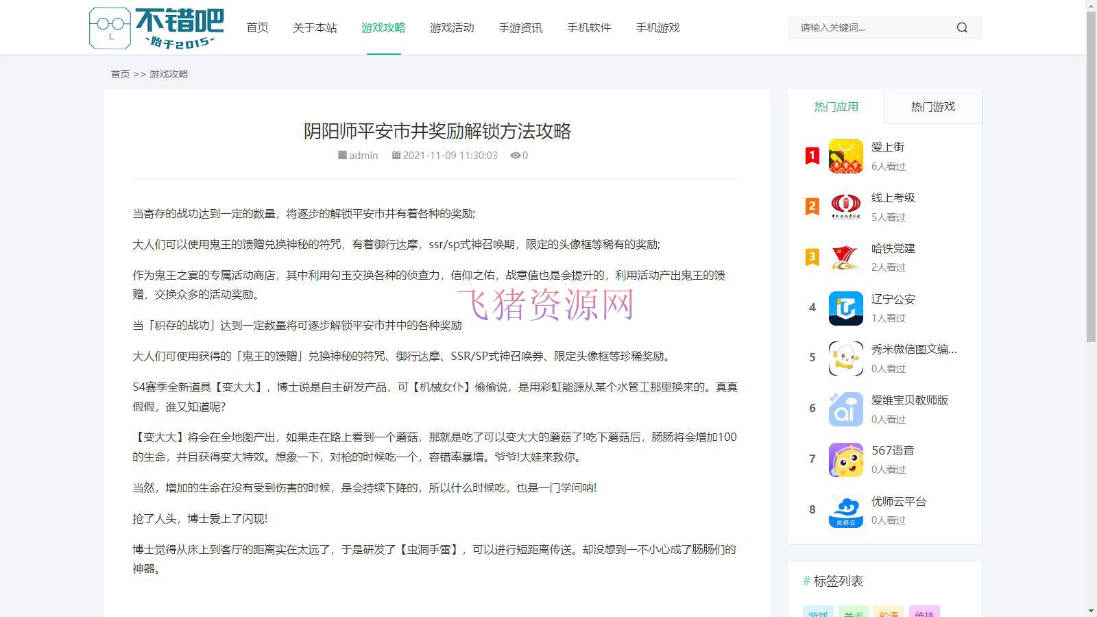The image size is (1097, 617).
Task: Click the eye view-count icon
Action: pos(516,156)
